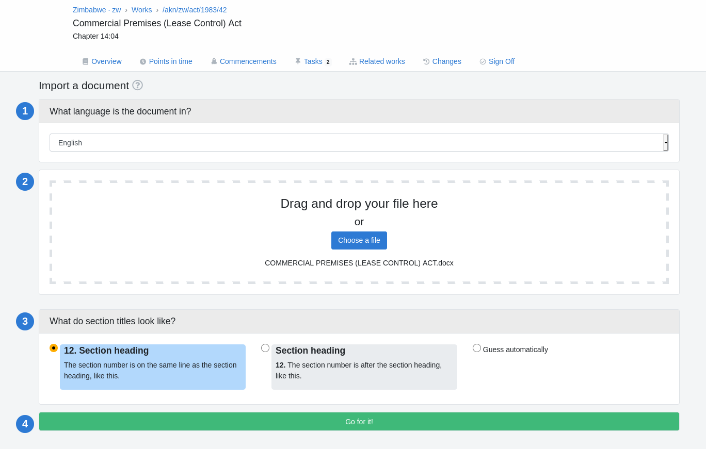Viewport: 706px width, 449px height.
Task: Click the Related works sitemap icon
Action: pos(353,61)
